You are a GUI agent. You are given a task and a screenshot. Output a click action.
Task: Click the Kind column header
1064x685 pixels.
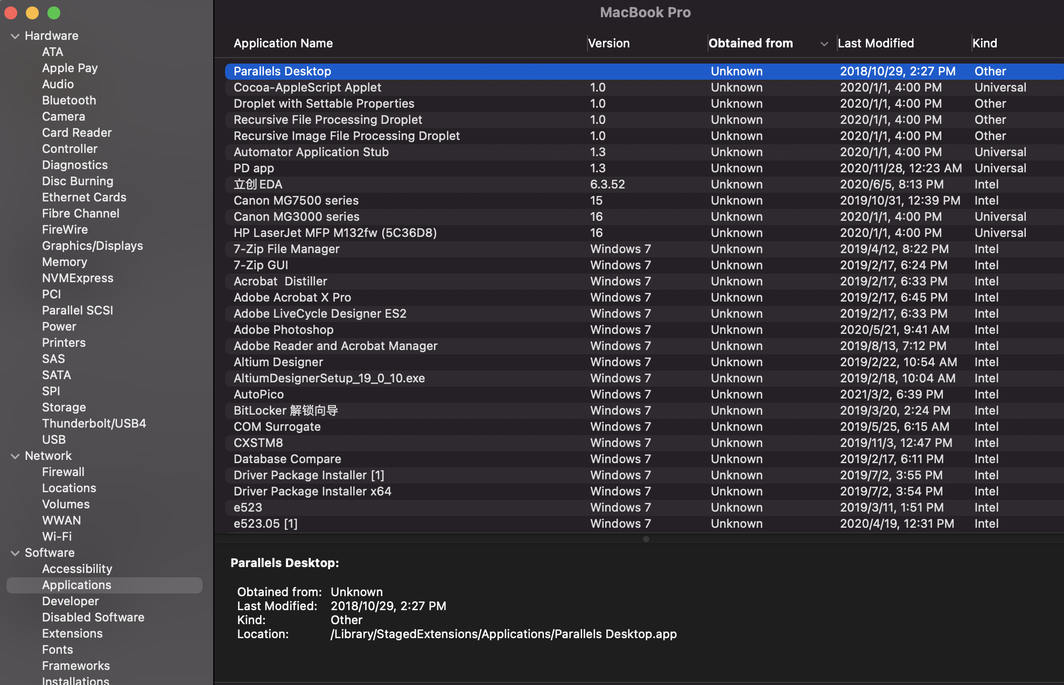click(984, 44)
